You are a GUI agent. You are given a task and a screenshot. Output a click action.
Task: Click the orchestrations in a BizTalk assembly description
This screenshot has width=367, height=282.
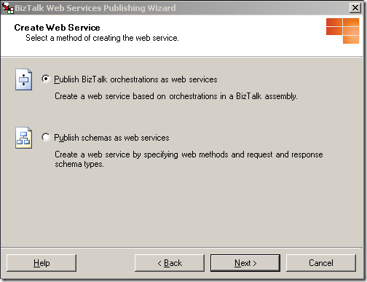tap(176, 96)
